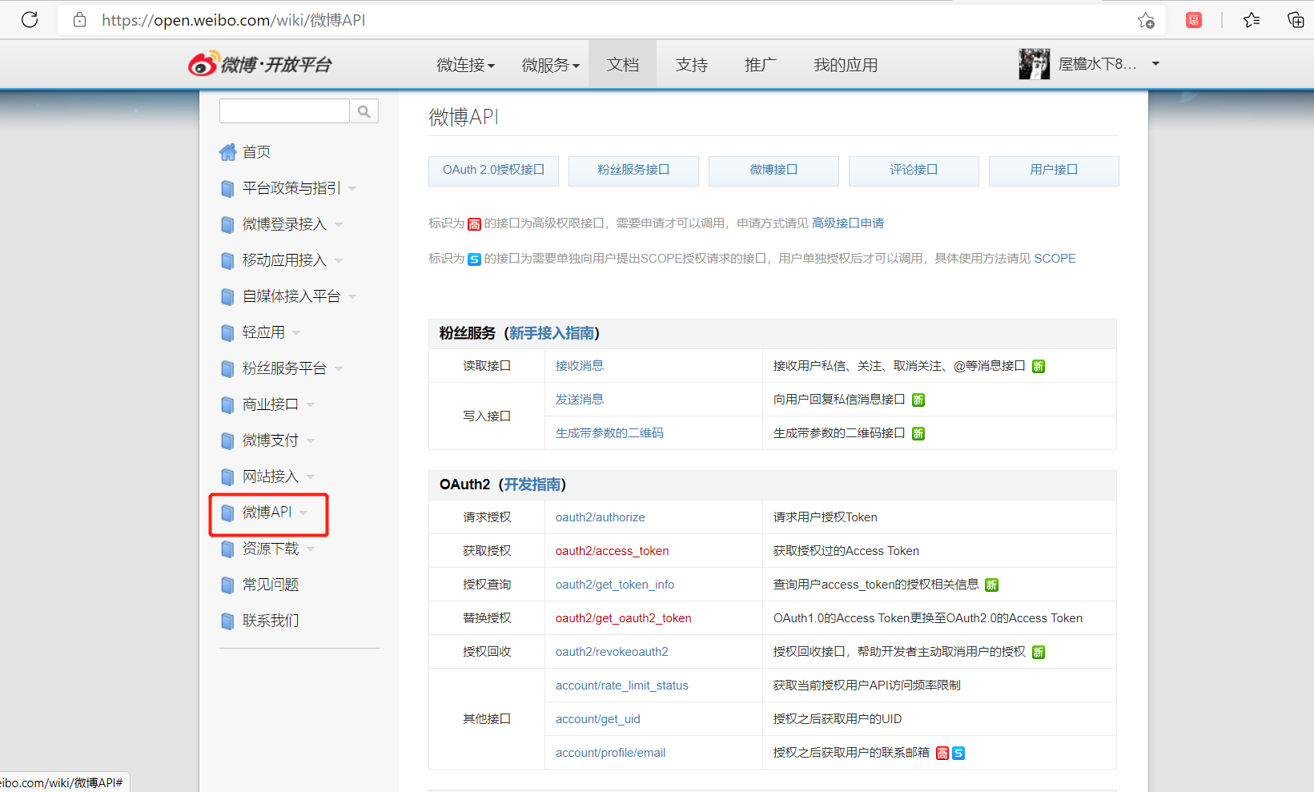Viewport: 1314px width, 792px height.
Task: Click the sidebar search input field
Action: pos(284,111)
